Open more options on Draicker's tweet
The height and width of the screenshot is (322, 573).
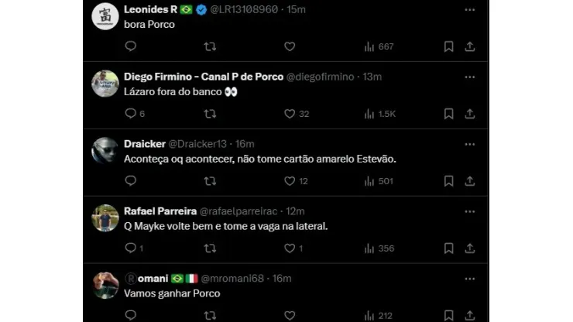pyautogui.click(x=469, y=144)
